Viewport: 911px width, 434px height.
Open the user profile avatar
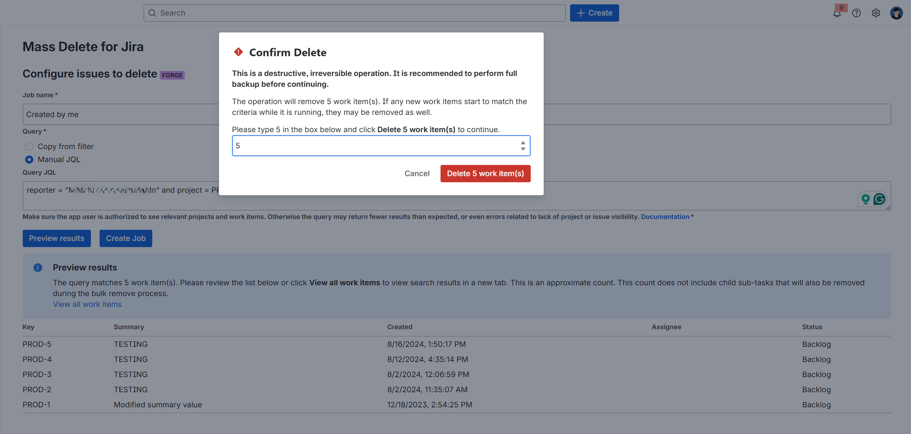tap(896, 13)
